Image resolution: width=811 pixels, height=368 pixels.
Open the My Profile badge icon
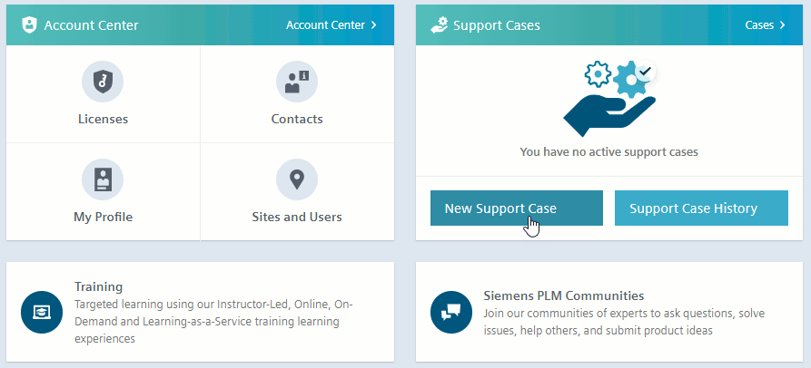pyautogui.click(x=103, y=179)
